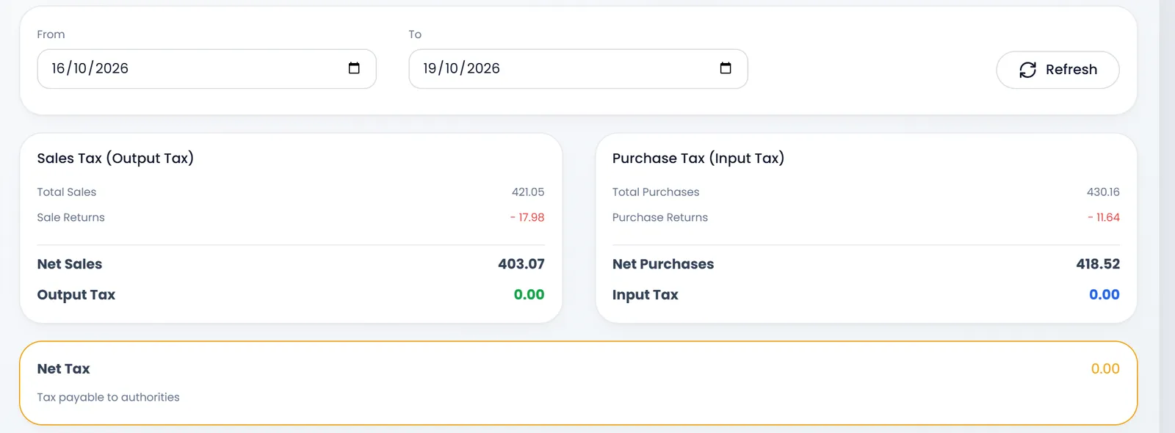Click the From field label
The height and width of the screenshot is (433, 1175).
click(x=51, y=34)
